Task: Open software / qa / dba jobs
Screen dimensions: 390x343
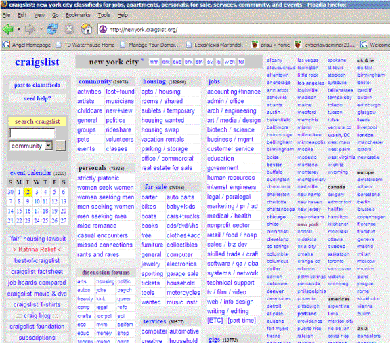Action: (x=233, y=264)
